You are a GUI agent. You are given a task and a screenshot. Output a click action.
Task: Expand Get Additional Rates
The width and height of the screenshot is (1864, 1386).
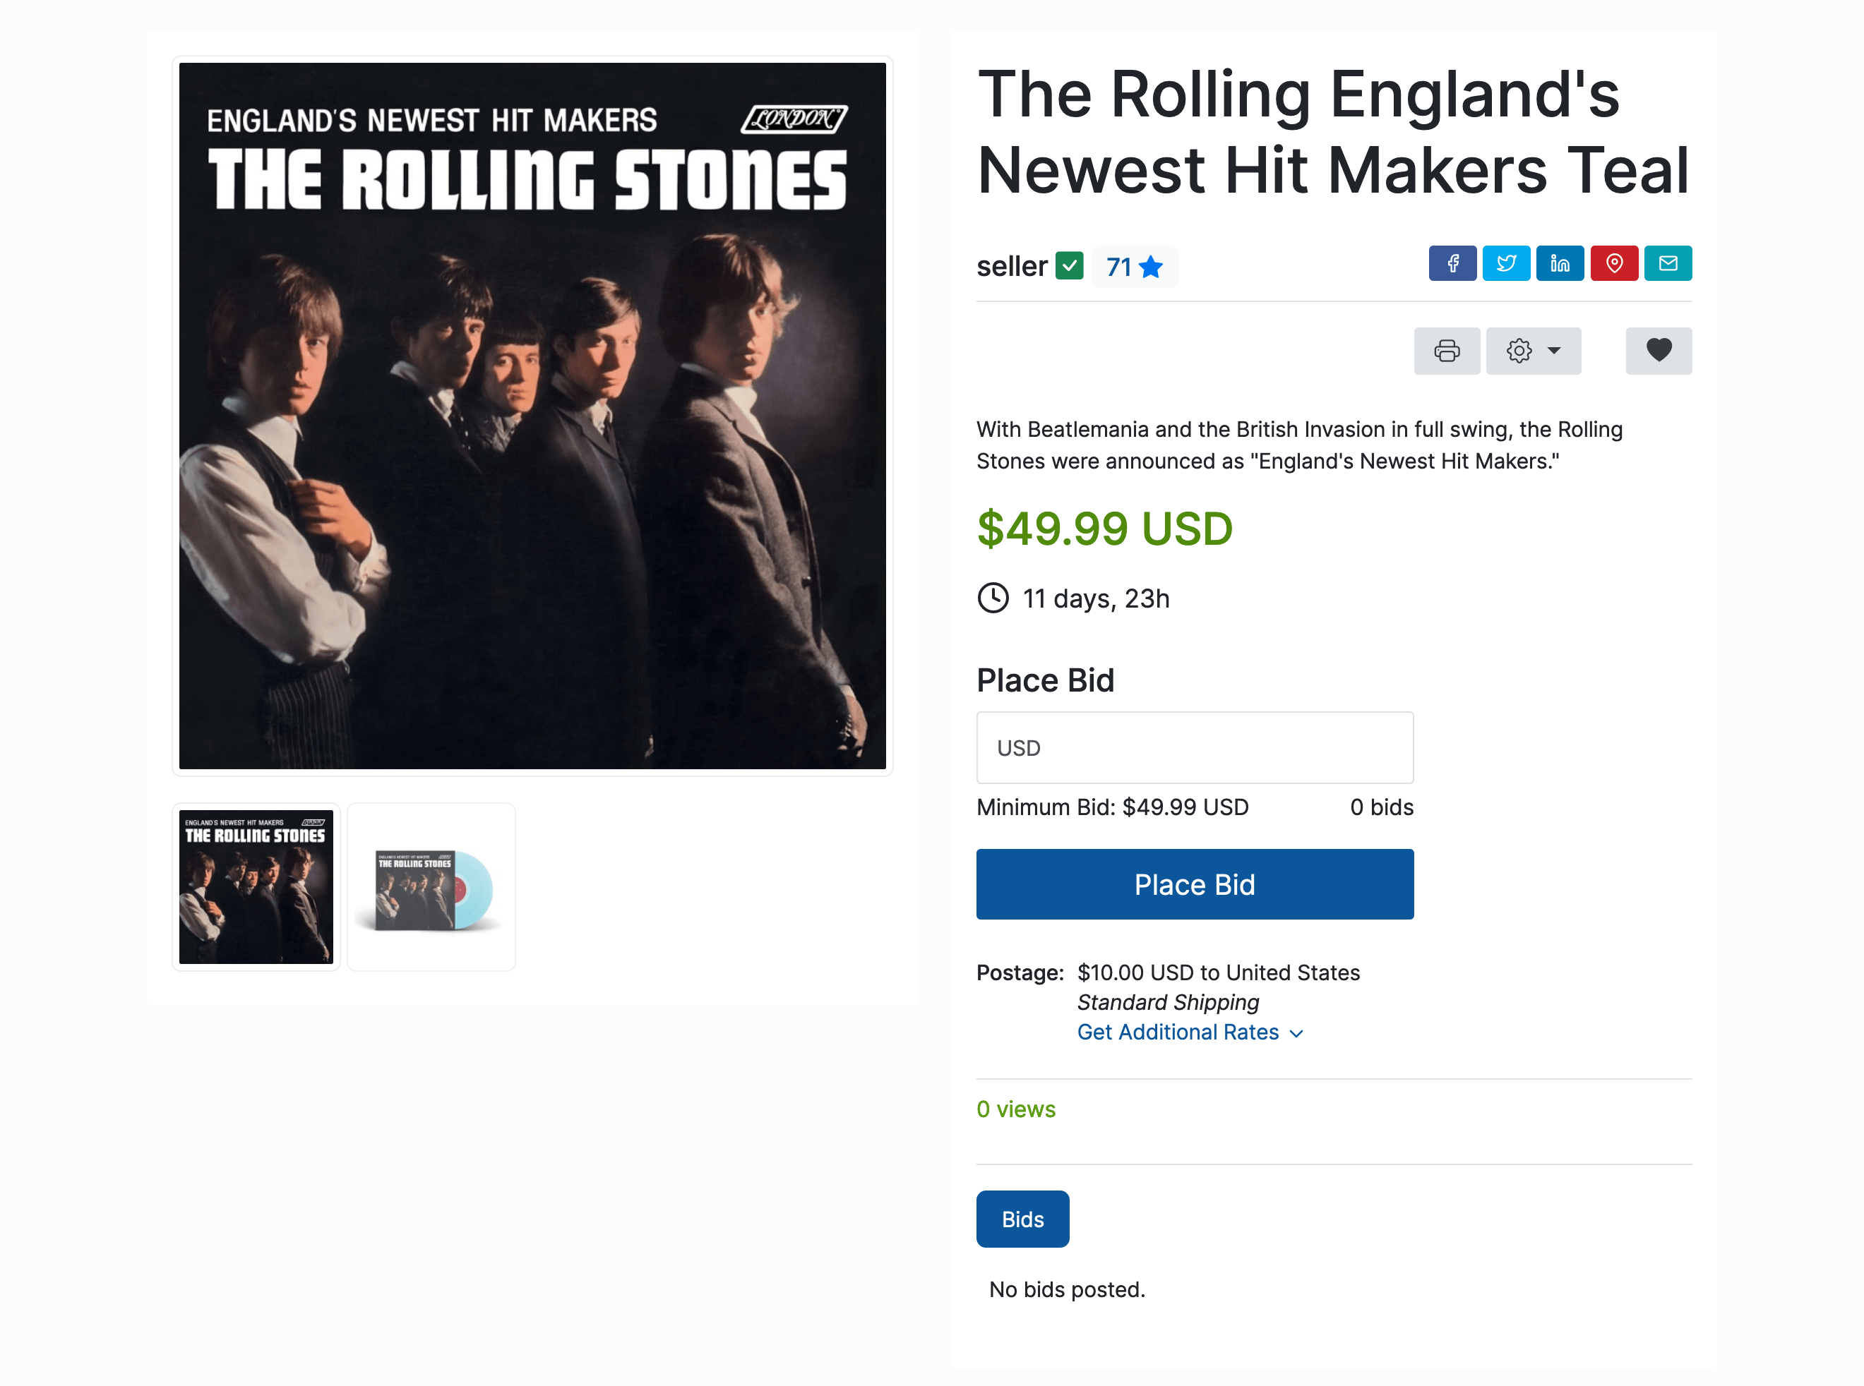coord(1189,1032)
